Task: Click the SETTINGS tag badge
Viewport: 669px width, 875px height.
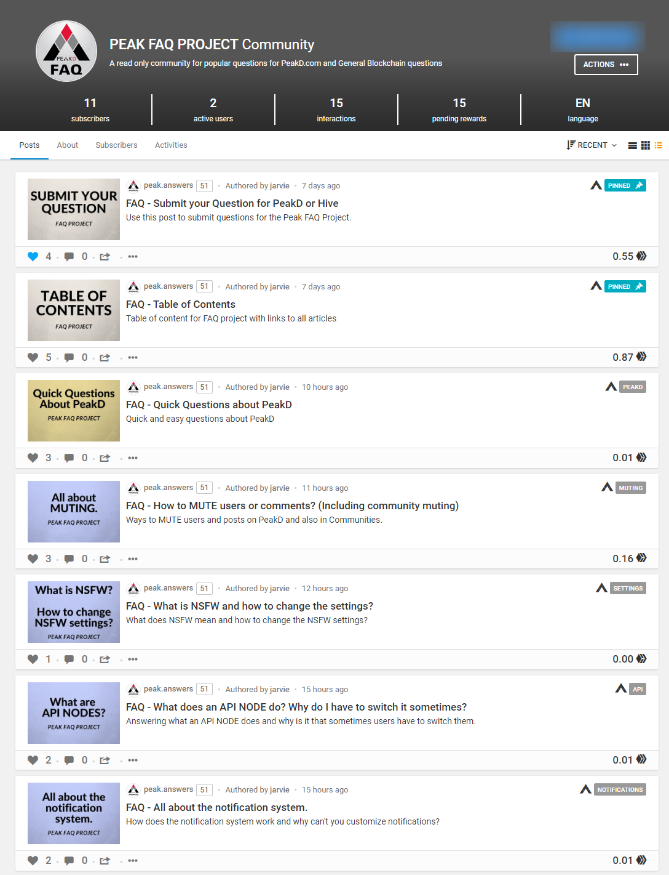Action: [x=628, y=589]
